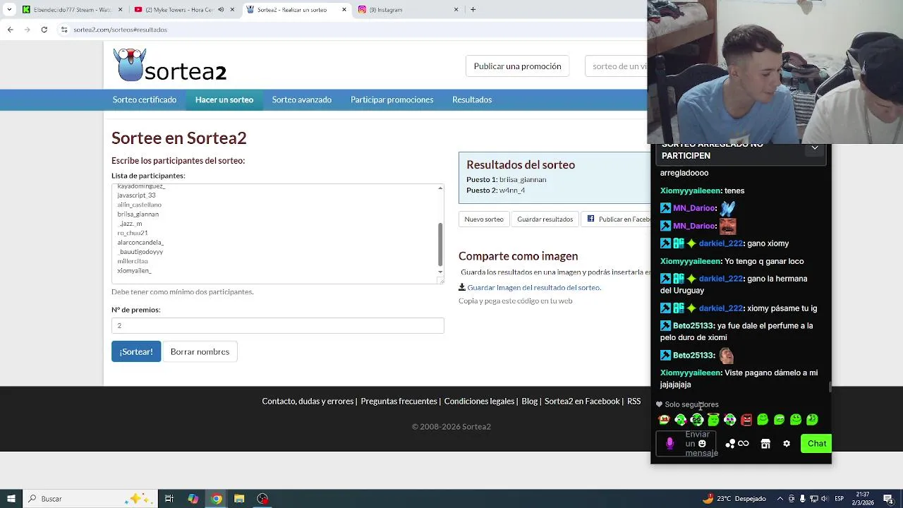903x508 pixels.
Task: Open the tab search dropdown
Action: [9, 9]
